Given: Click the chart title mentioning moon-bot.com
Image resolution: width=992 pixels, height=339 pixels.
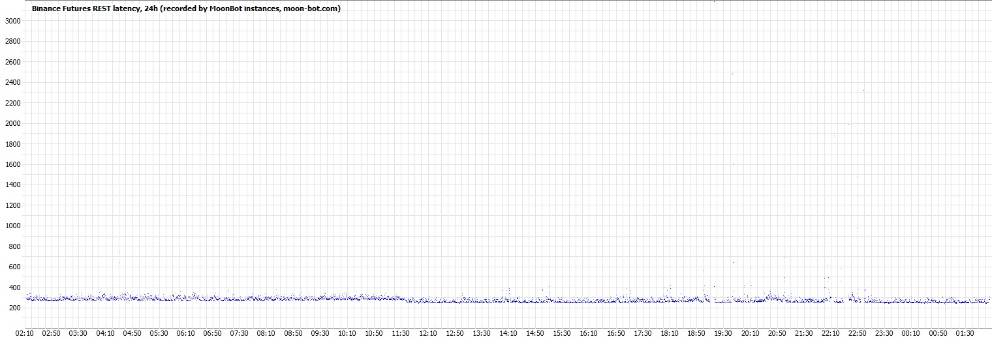Looking at the screenshot, I should pos(186,8).
